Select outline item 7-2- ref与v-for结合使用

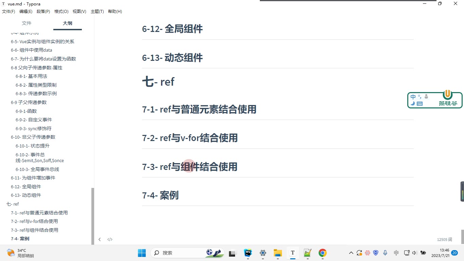point(34,221)
